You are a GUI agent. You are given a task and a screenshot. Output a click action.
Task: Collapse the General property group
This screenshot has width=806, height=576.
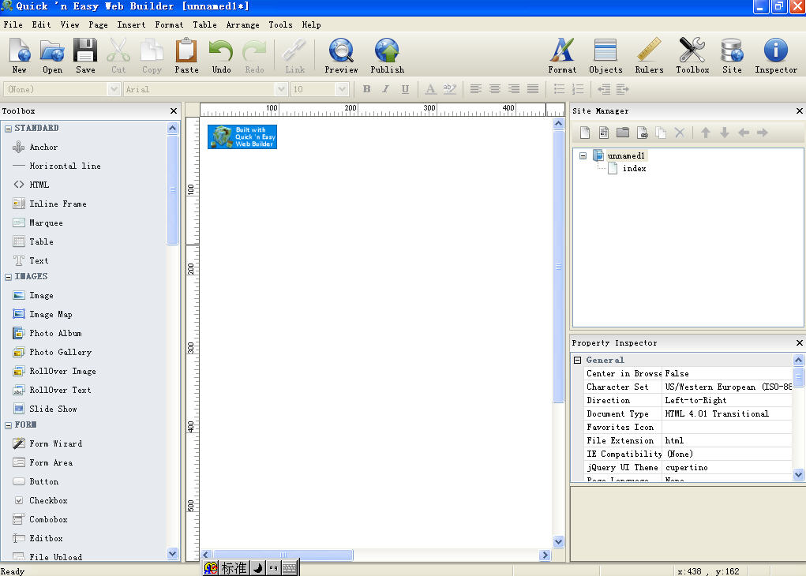point(577,360)
